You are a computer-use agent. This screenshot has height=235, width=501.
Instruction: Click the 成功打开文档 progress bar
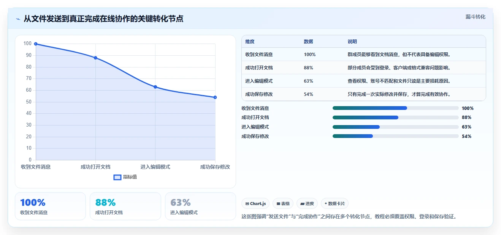[396, 117]
